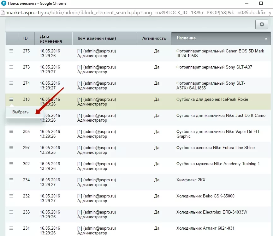Select 'Фотоаппарат зеркальный Sony SLT-A37K+SAL1855' name
The image size is (273, 236).
(x=211, y=86)
